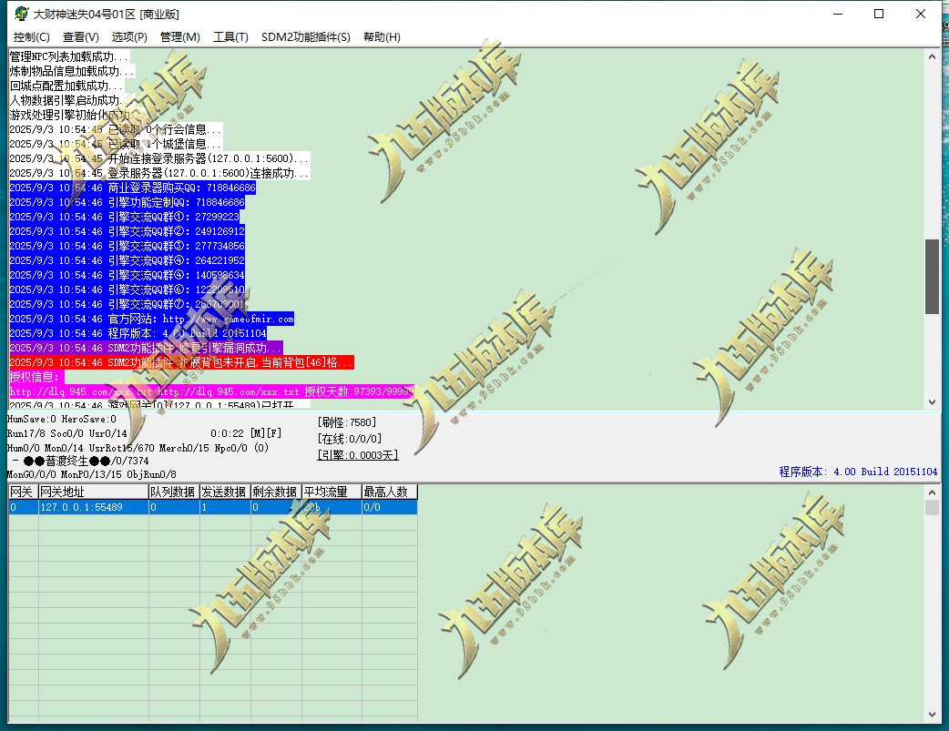Click log line 引擎交流QQ群①: 27299223
Screen dimensions: 949x731
tap(125, 217)
